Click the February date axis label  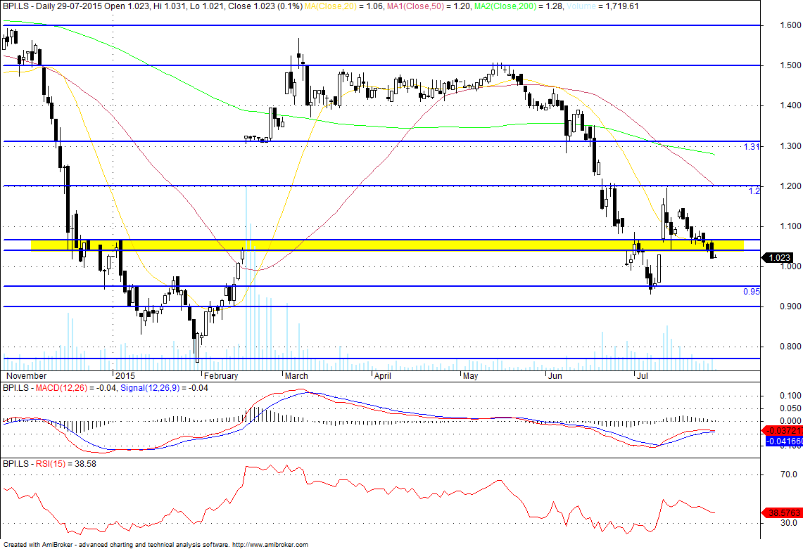tap(221, 376)
